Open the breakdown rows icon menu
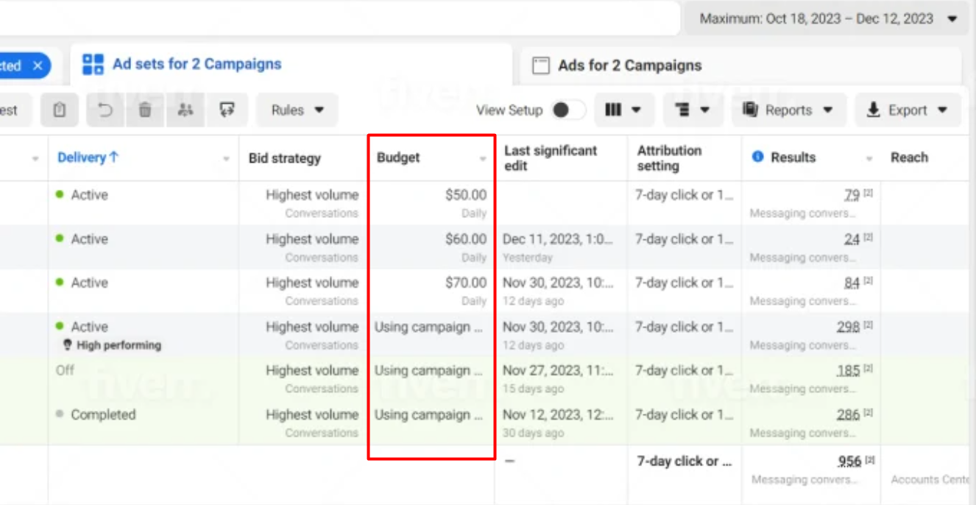Image resolution: width=976 pixels, height=505 pixels. [691, 110]
